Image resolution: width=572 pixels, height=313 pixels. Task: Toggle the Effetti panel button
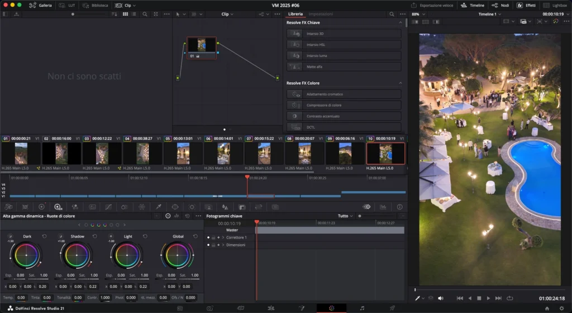(x=526, y=5)
